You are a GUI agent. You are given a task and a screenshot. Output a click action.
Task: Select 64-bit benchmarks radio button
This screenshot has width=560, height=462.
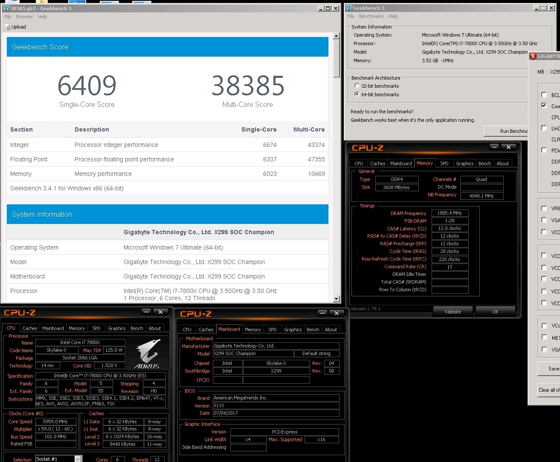click(357, 95)
